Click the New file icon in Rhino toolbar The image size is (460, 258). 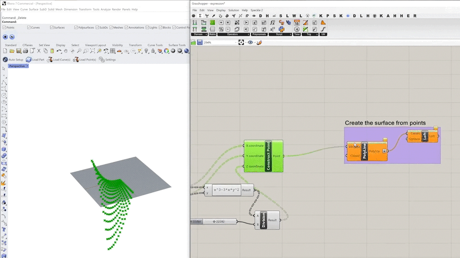tap(5, 51)
